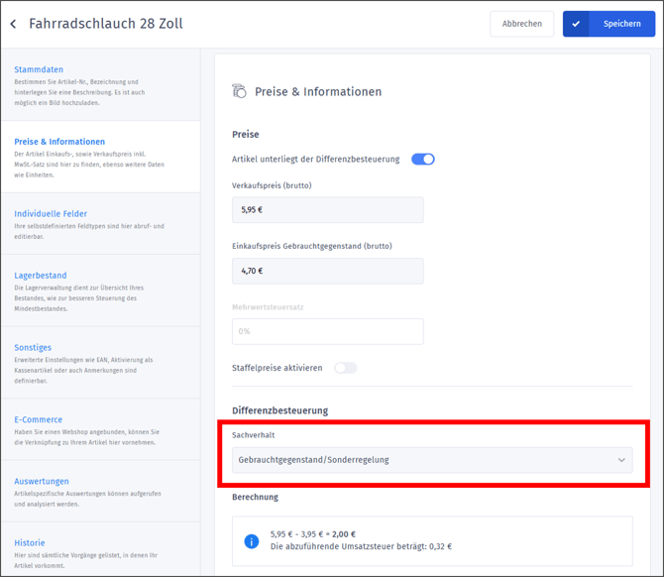Click the Abbrechen button
The width and height of the screenshot is (664, 577).
click(521, 24)
